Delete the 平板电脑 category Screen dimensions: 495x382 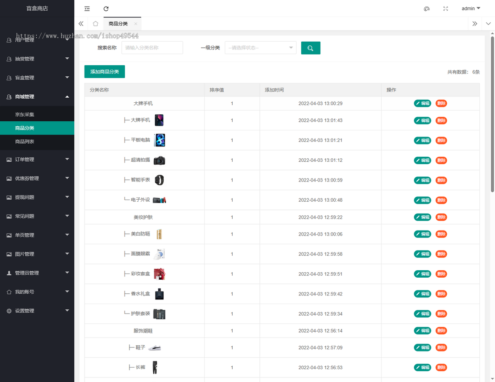pyautogui.click(x=441, y=140)
